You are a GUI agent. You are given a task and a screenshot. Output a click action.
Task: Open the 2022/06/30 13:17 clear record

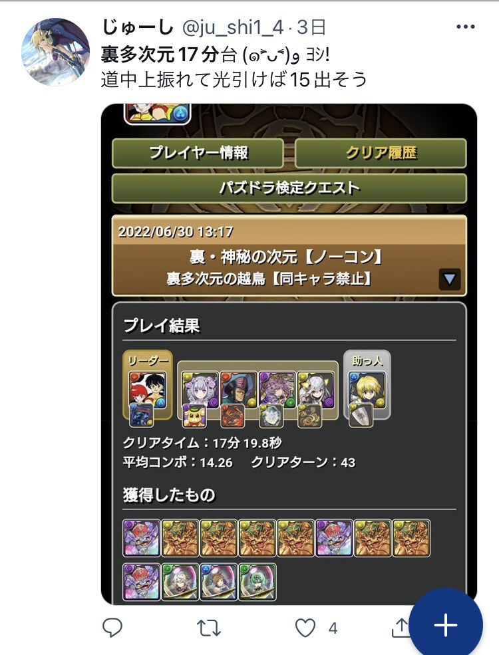(x=289, y=255)
